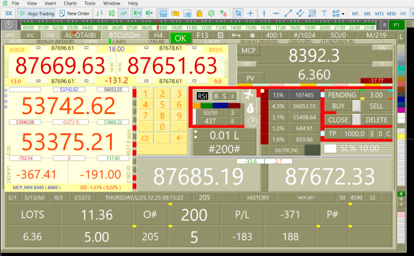Toggle the B button next to RSI
The width and height of the screenshot is (414, 256).
coord(216,96)
